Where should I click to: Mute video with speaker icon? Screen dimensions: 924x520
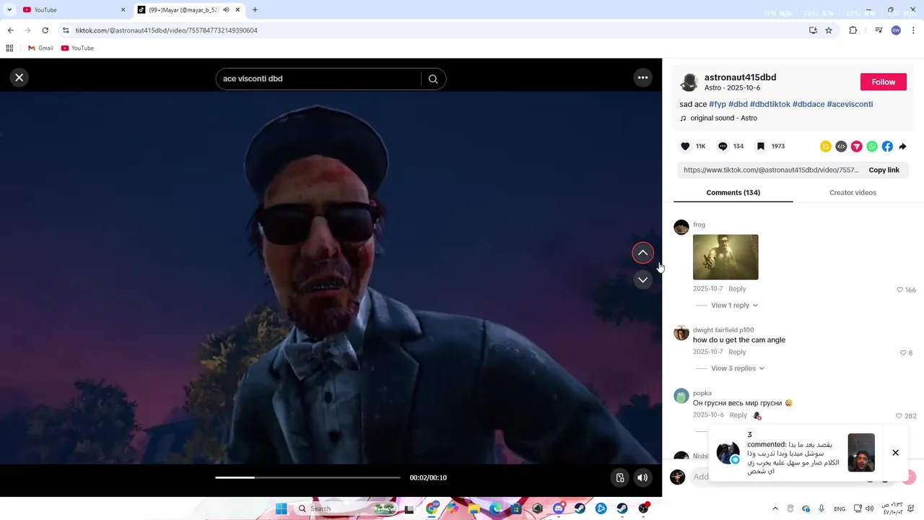pyautogui.click(x=642, y=477)
